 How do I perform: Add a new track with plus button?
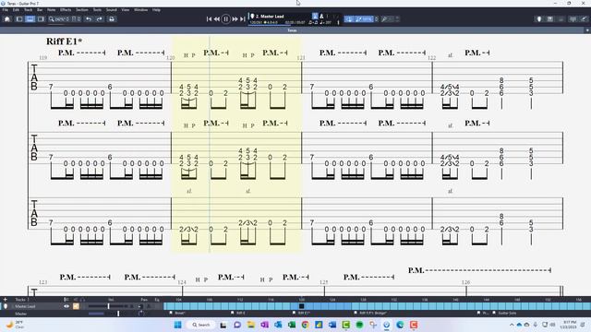pyautogui.click(x=5, y=300)
